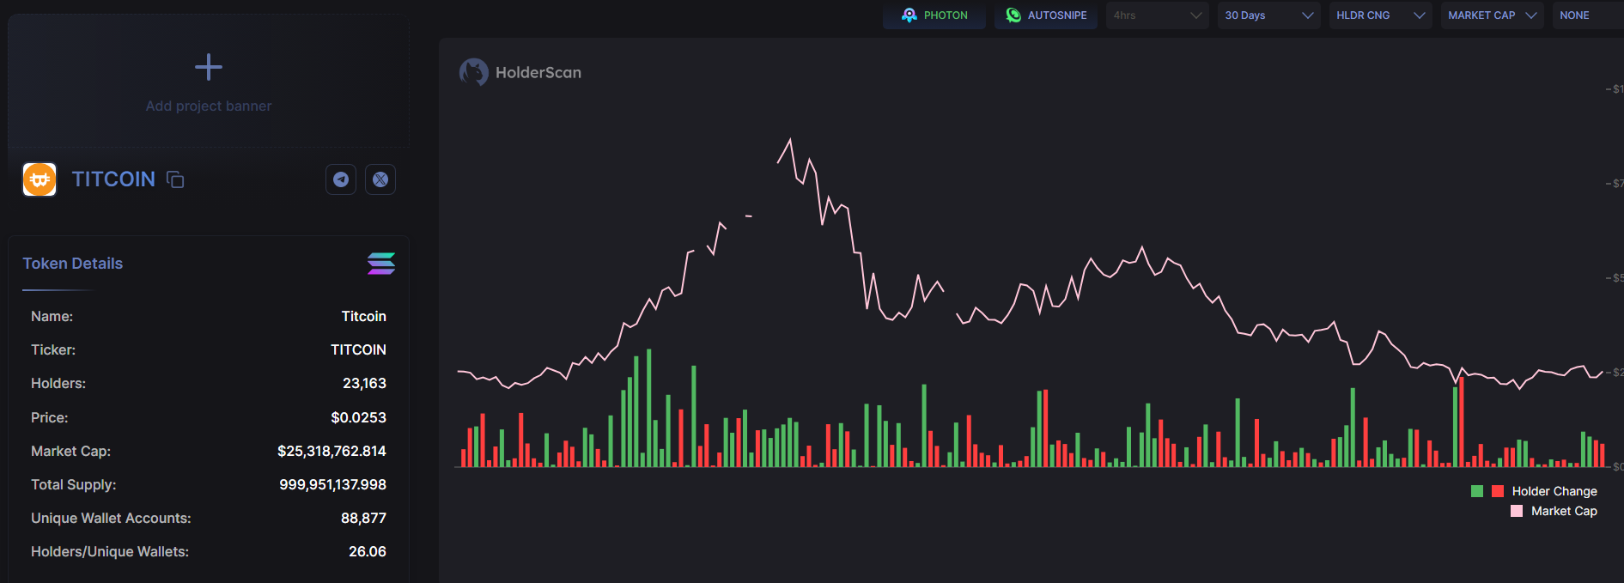Click the Autosnipe green icon

click(1013, 15)
